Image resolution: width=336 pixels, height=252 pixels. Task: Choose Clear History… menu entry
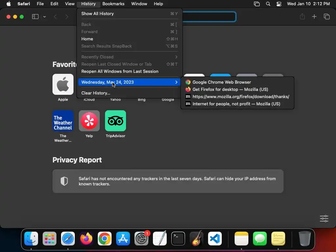coord(129,93)
